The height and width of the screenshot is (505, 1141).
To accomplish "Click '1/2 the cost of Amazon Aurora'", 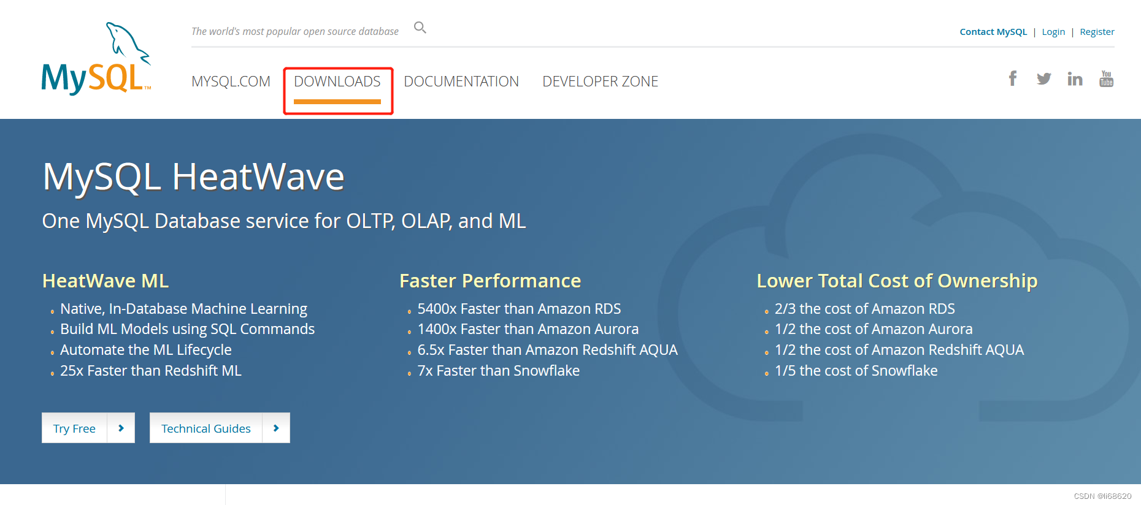I will pyautogui.click(x=874, y=329).
